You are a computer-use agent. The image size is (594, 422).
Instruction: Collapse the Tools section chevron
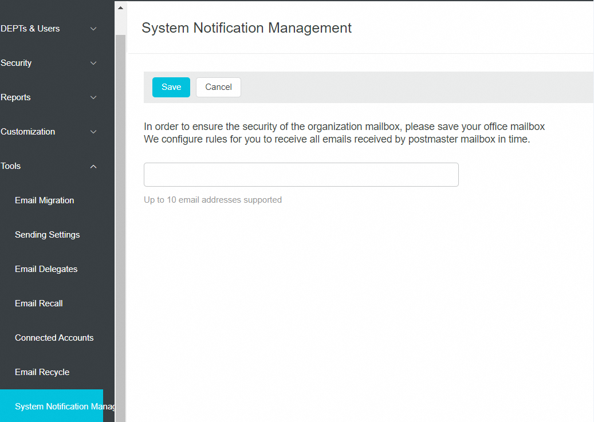93,166
